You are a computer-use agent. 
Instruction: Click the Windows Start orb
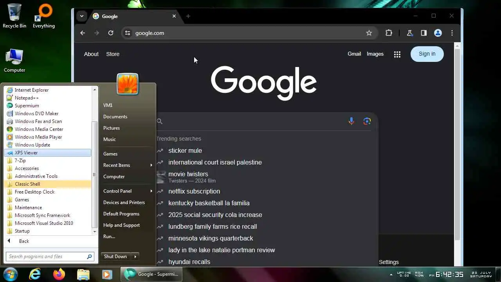point(10,274)
